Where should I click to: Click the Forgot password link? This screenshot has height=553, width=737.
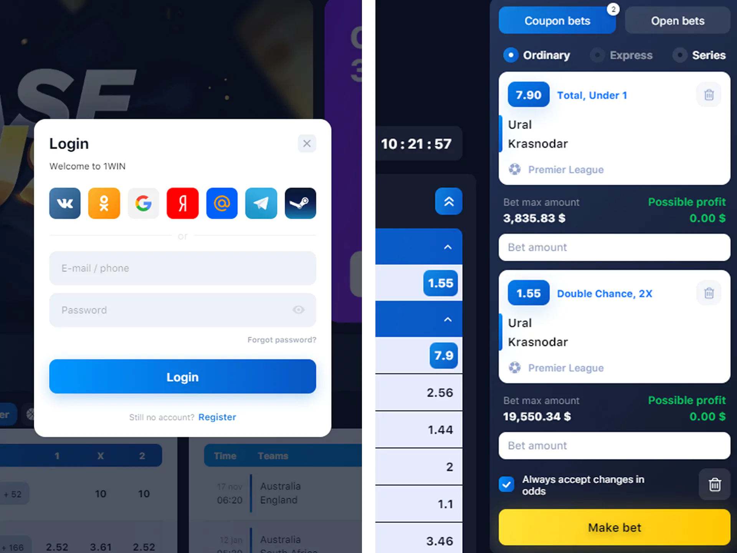click(x=281, y=340)
